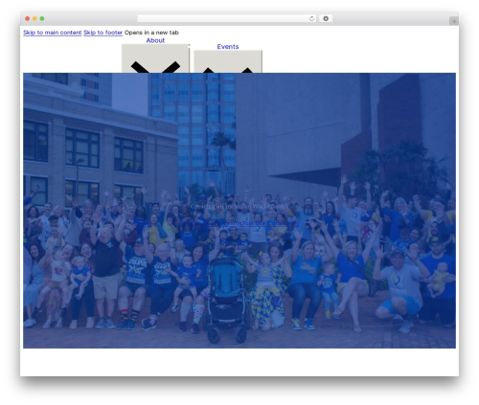Expand the dropdown arrow under About
The width and height of the screenshot is (479, 405).
[155, 58]
